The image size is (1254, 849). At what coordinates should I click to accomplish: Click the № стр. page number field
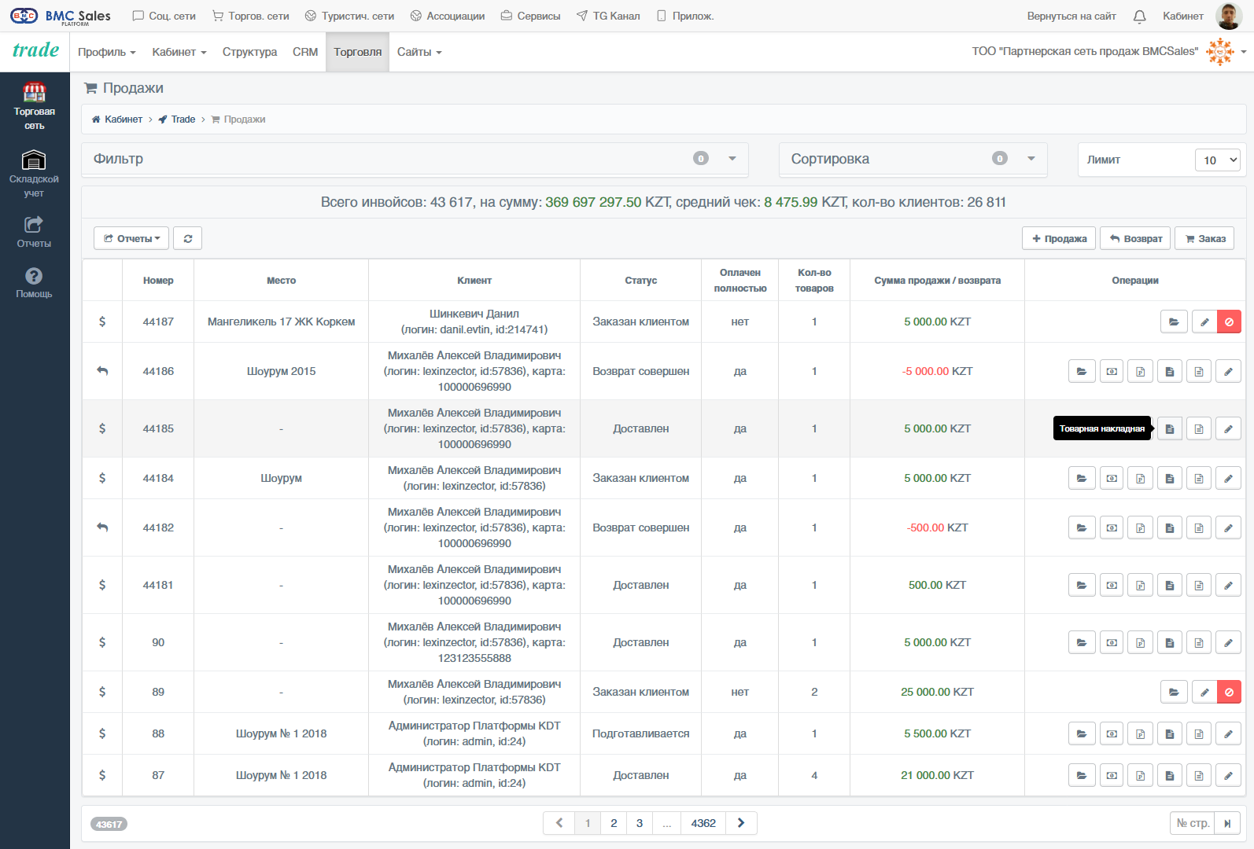tap(1193, 823)
